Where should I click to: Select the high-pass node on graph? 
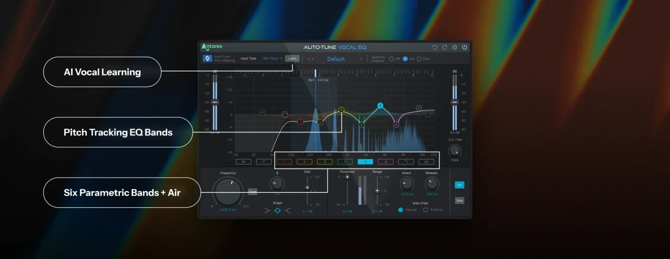pyautogui.click(x=284, y=114)
